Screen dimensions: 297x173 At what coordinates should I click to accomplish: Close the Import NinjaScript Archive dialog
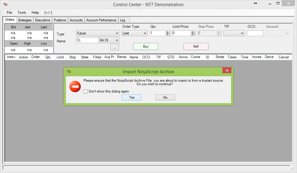pos(227,70)
